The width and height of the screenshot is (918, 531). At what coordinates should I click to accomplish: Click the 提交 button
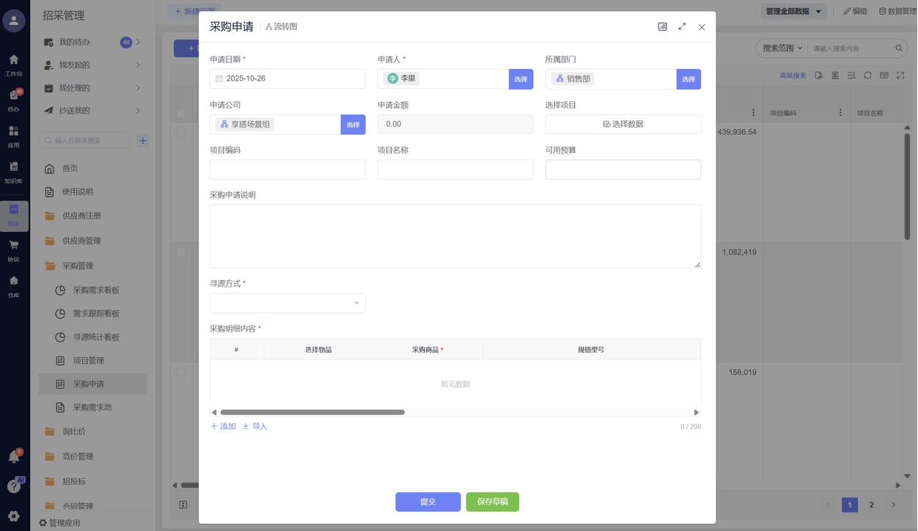point(427,502)
